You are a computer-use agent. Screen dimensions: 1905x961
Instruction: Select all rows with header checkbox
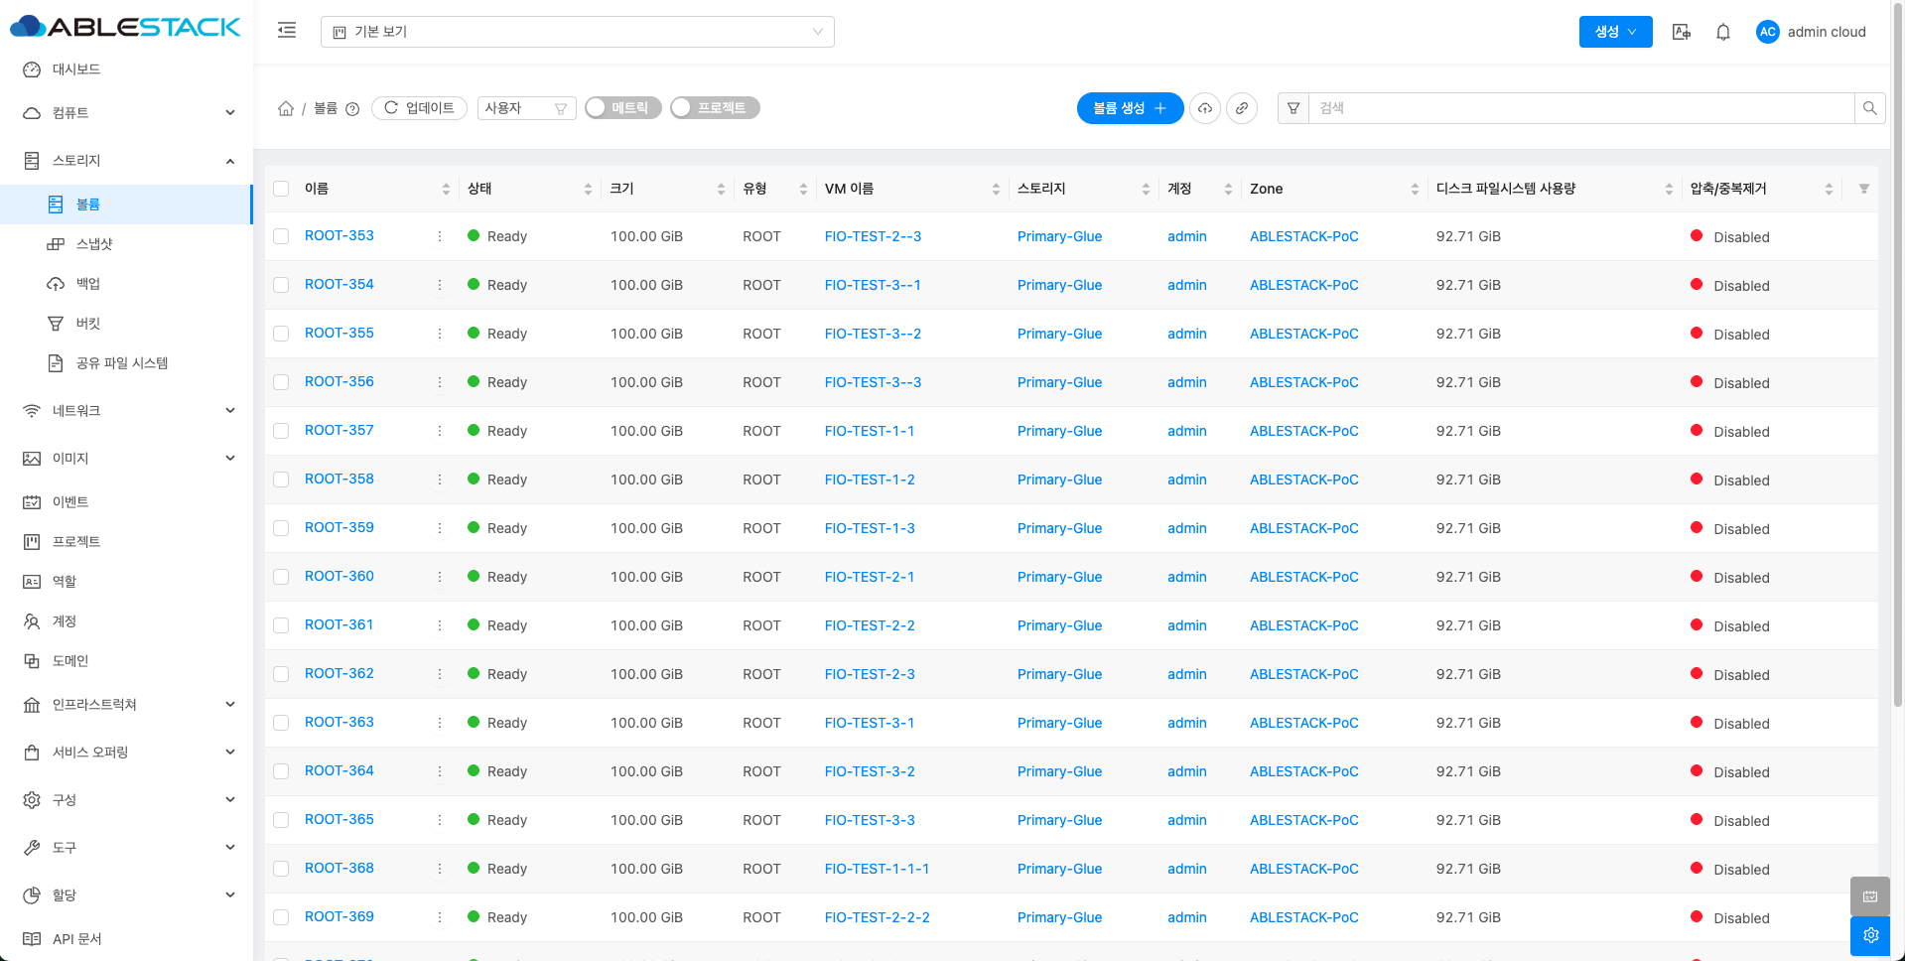[281, 189]
